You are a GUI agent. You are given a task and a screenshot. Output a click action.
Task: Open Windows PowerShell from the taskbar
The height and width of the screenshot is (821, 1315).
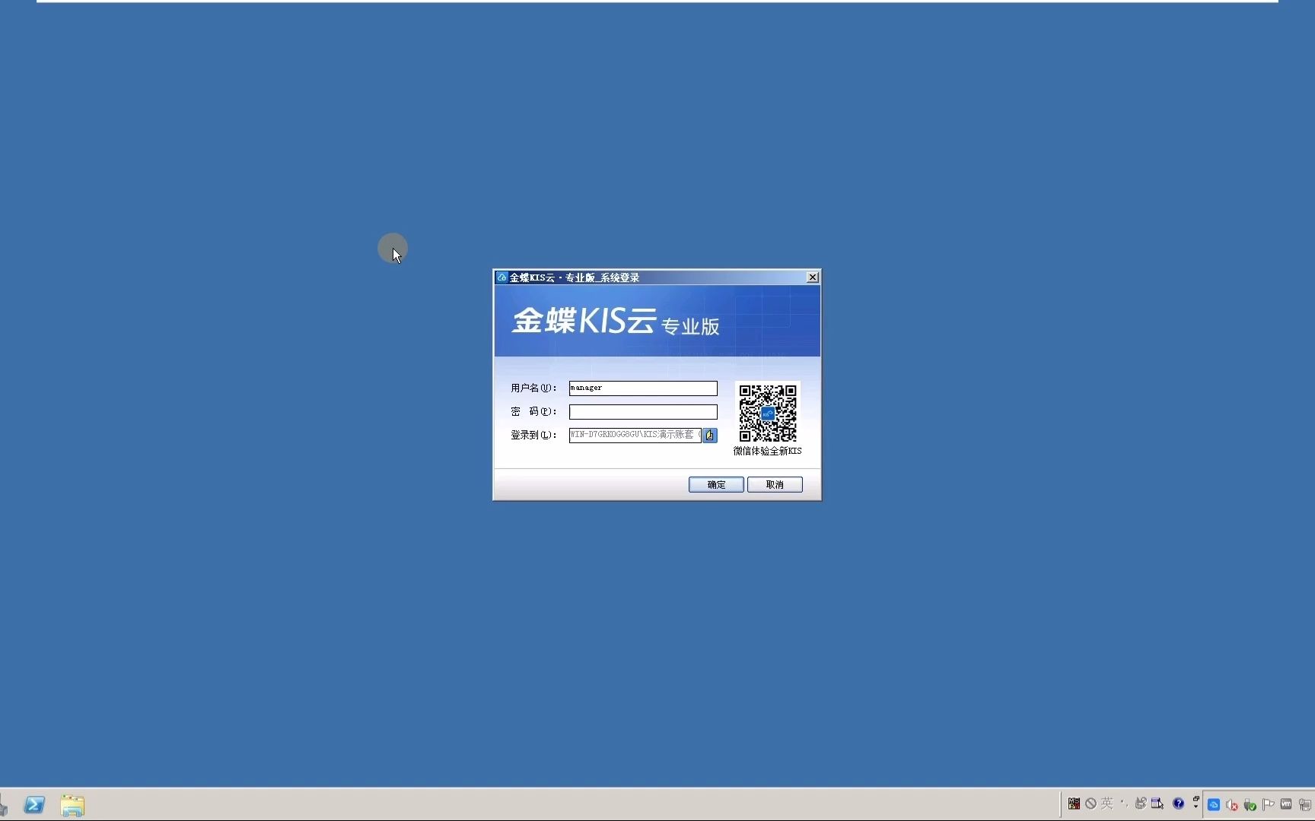coord(34,804)
